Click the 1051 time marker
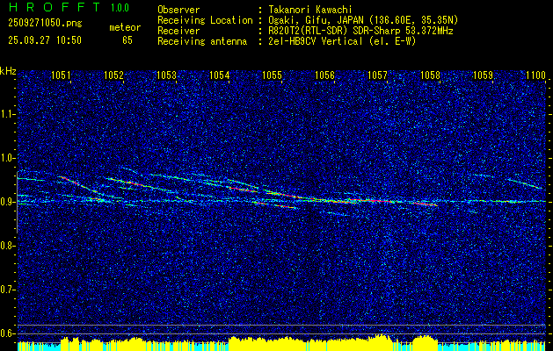 61,75
